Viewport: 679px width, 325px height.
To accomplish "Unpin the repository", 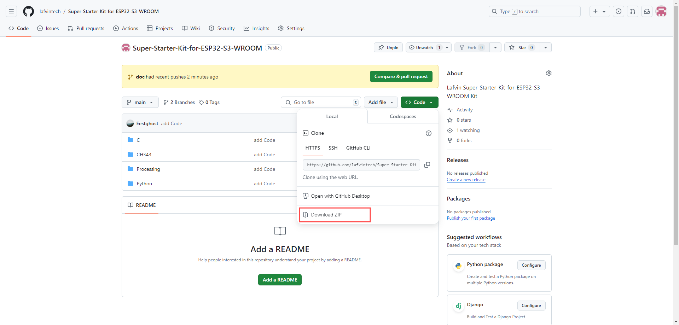I will coord(388,47).
